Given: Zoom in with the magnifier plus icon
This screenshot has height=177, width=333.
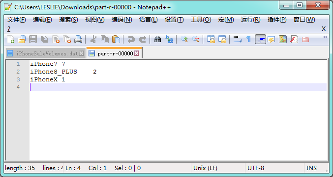Looking at the screenshot, I should pos(184,40).
